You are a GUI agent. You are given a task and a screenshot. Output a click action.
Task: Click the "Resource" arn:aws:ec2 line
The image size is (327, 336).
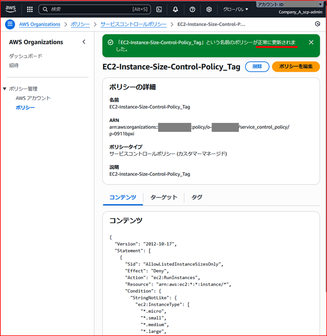[x=178, y=284]
